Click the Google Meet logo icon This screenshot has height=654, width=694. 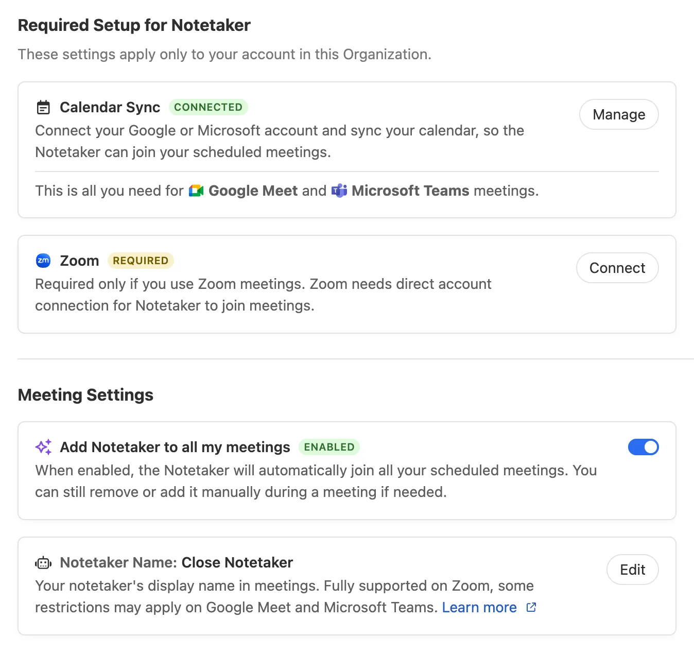(196, 191)
